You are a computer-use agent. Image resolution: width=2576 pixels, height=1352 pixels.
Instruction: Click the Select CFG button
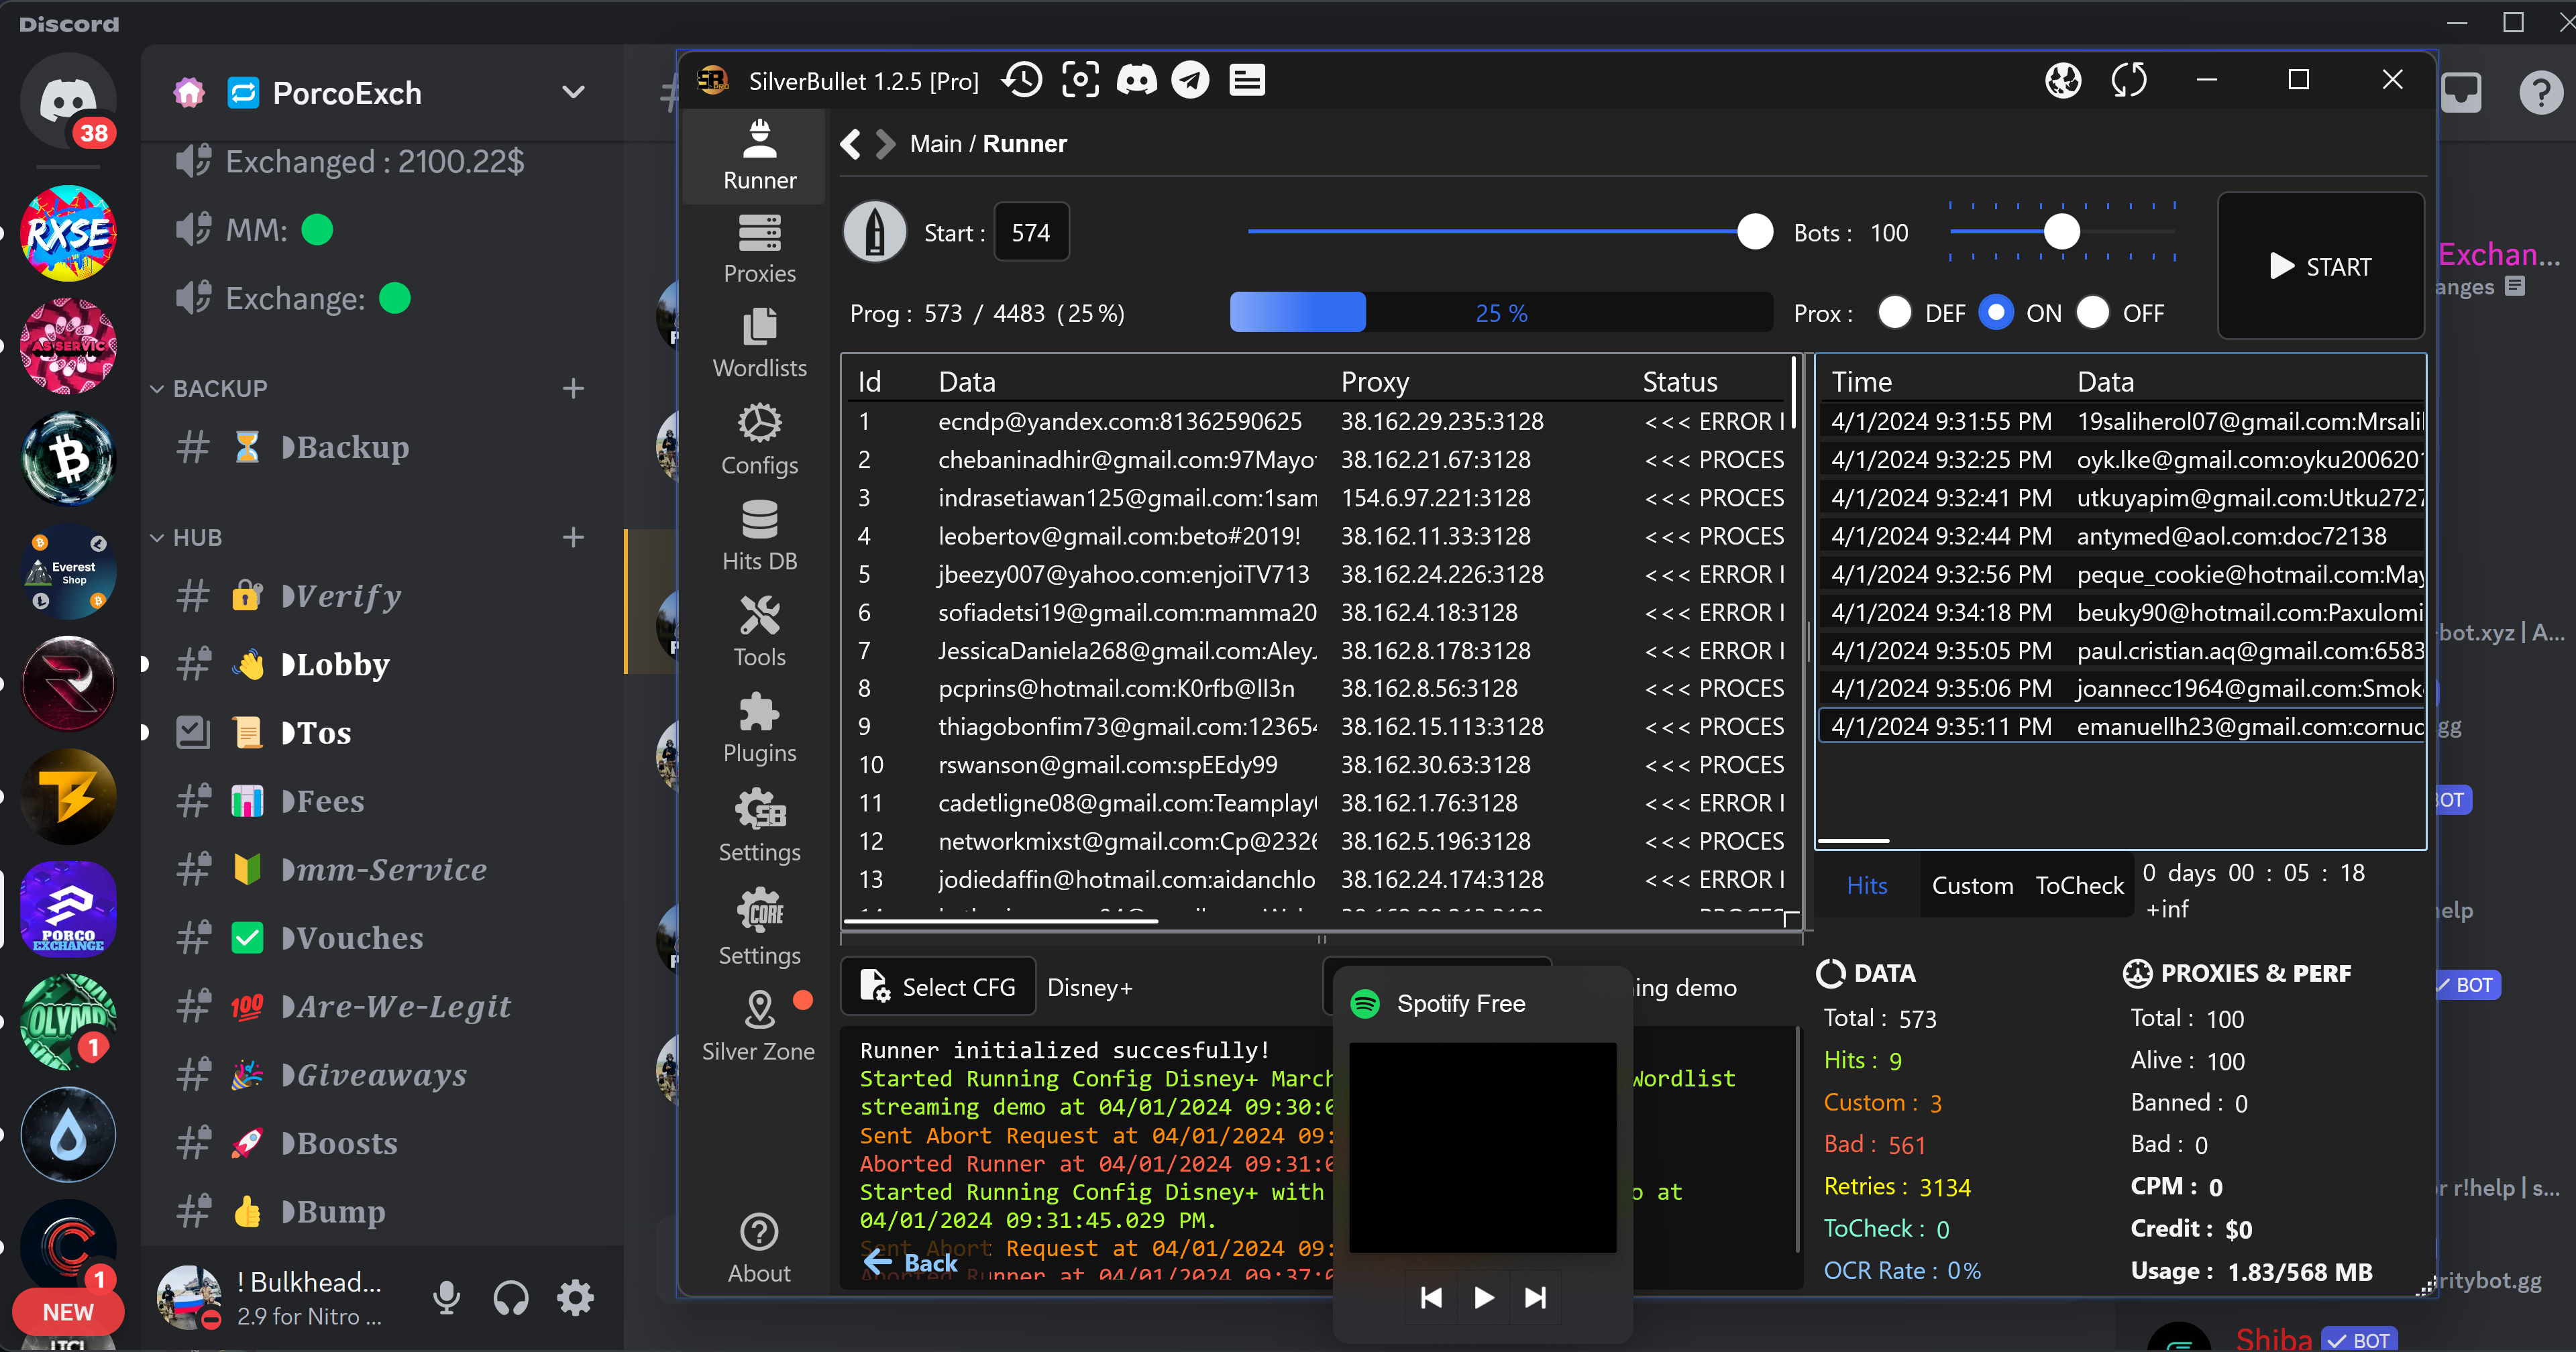938,987
